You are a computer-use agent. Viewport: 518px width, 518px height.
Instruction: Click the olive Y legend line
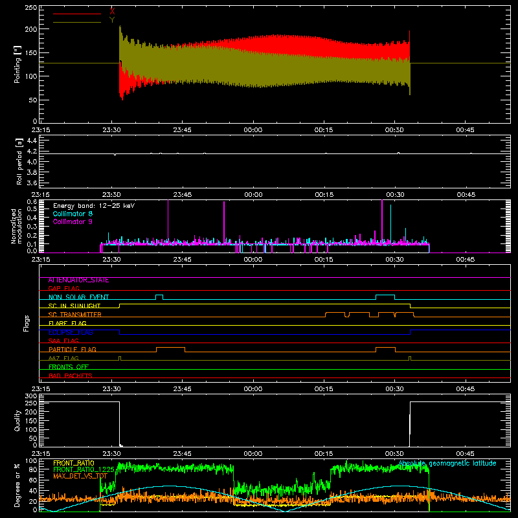pyautogui.click(x=77, y=22)
